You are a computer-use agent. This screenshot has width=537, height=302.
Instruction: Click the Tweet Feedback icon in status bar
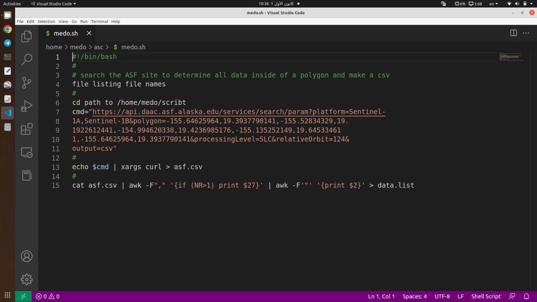pos(512,296)
